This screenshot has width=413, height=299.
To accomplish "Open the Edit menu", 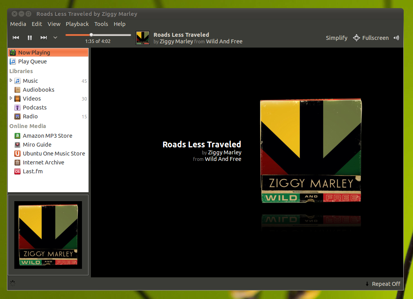I will pyautogui.click(x=37, y=24).
